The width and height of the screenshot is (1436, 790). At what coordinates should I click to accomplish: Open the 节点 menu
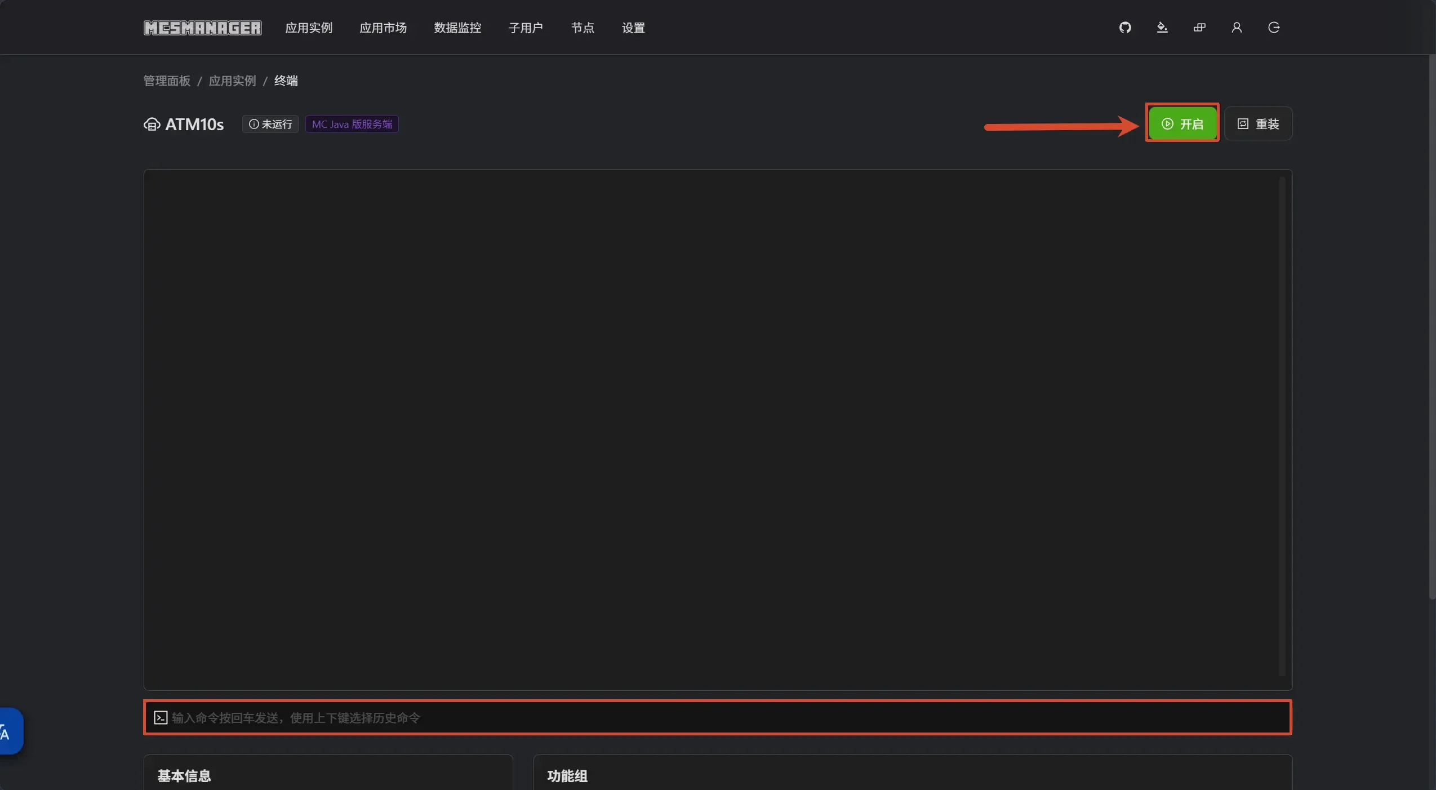point(583,28)
